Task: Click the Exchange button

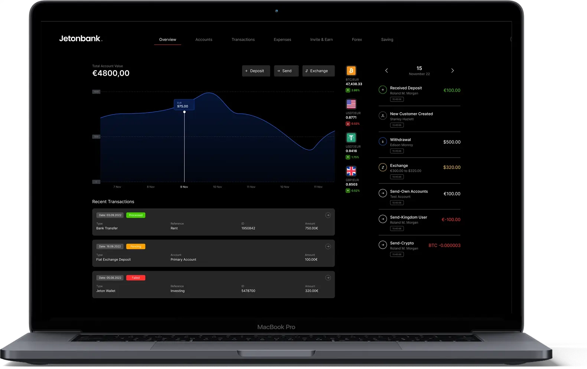Action: [319, 71]
